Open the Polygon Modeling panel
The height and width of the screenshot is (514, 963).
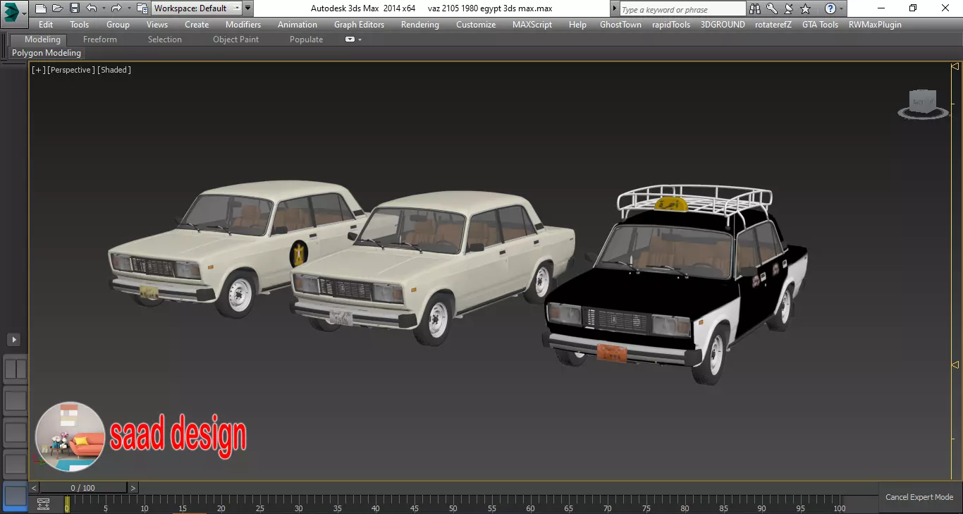pyautogui.click(x=47, y=53)
